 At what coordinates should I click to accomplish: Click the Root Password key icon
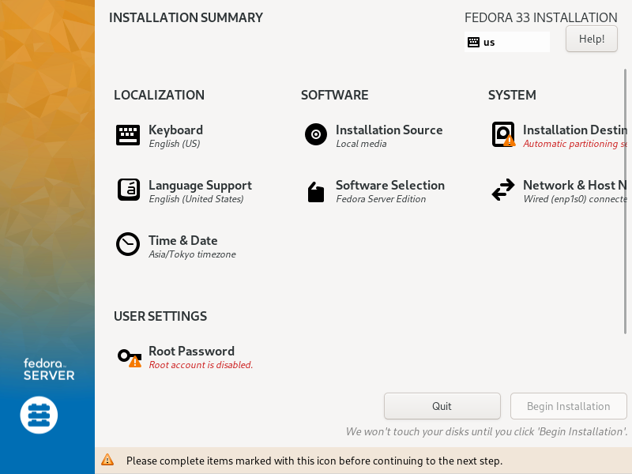click(x=130, y=358)
